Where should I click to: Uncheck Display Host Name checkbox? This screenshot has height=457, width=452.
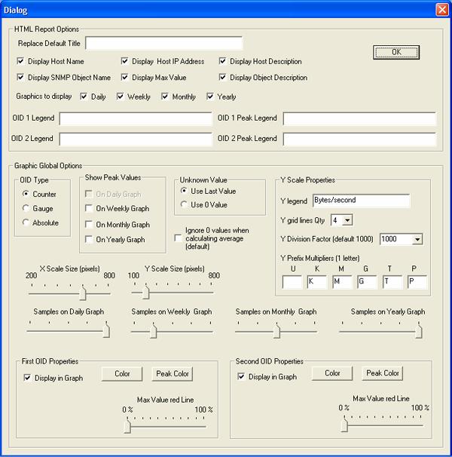21,61
